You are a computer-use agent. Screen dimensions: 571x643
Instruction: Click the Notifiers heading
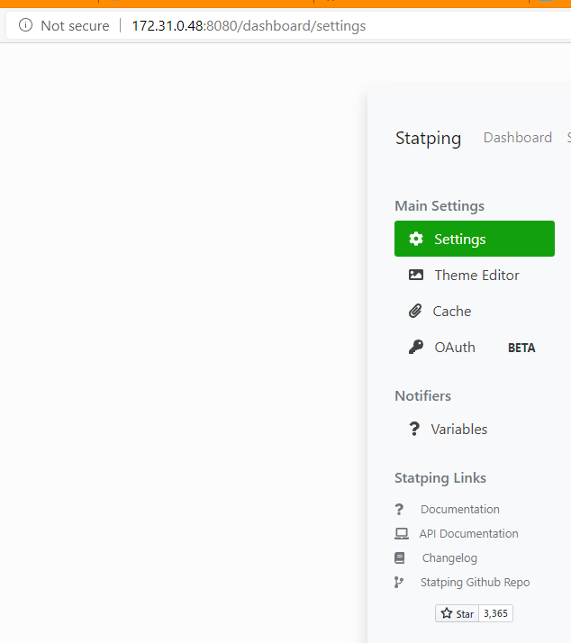[x=423, y=395]
